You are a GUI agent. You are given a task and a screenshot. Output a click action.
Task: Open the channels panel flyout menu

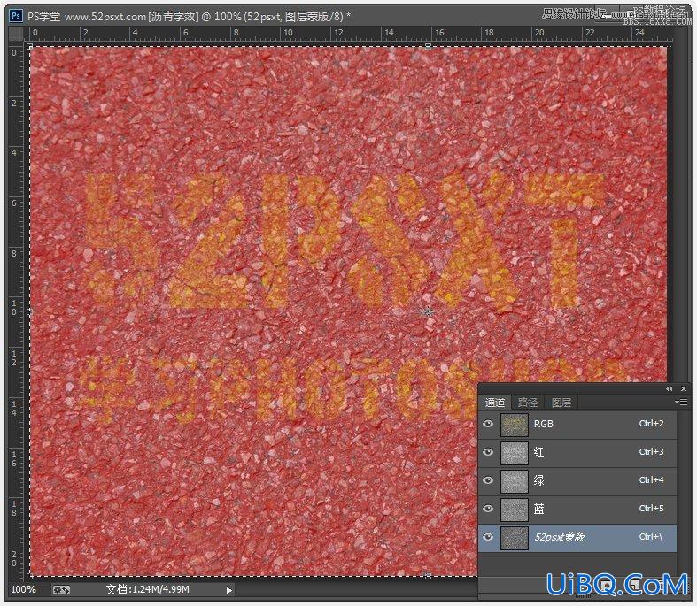pos(681,403)
